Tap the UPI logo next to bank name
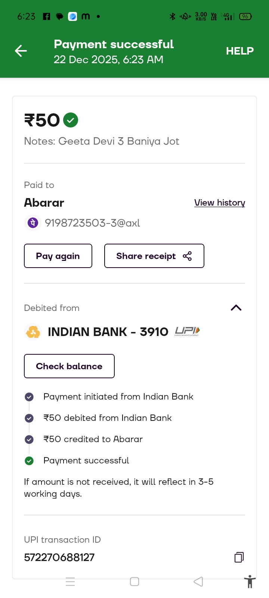Screen dimensions: 269x598 point(187,332)
